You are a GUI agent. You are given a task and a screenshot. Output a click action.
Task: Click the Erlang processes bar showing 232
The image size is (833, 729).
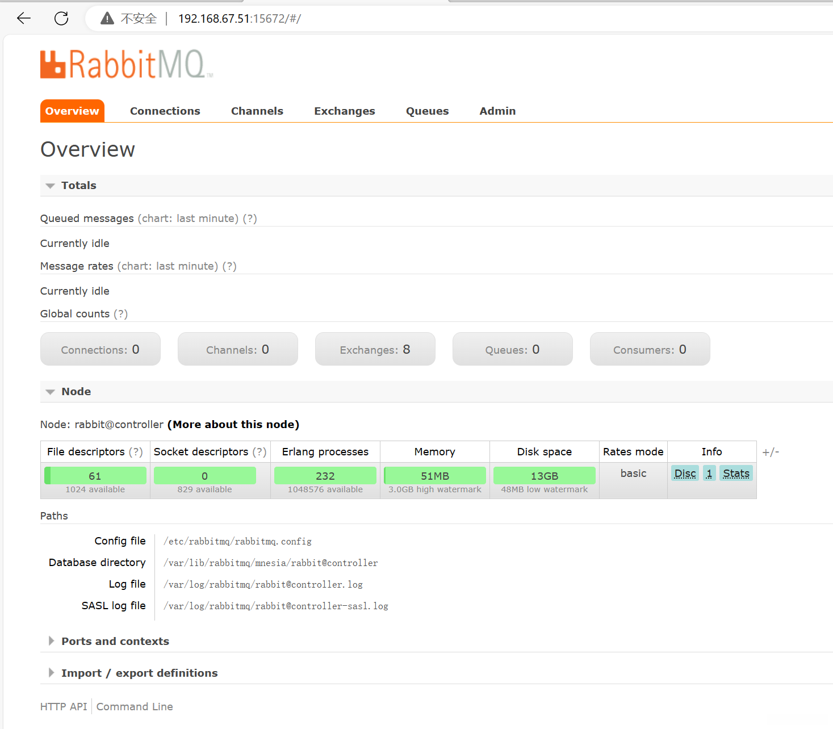click(325, 476)
